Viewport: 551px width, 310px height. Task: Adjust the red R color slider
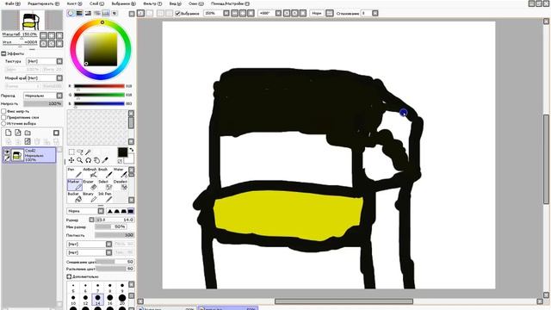99,86
